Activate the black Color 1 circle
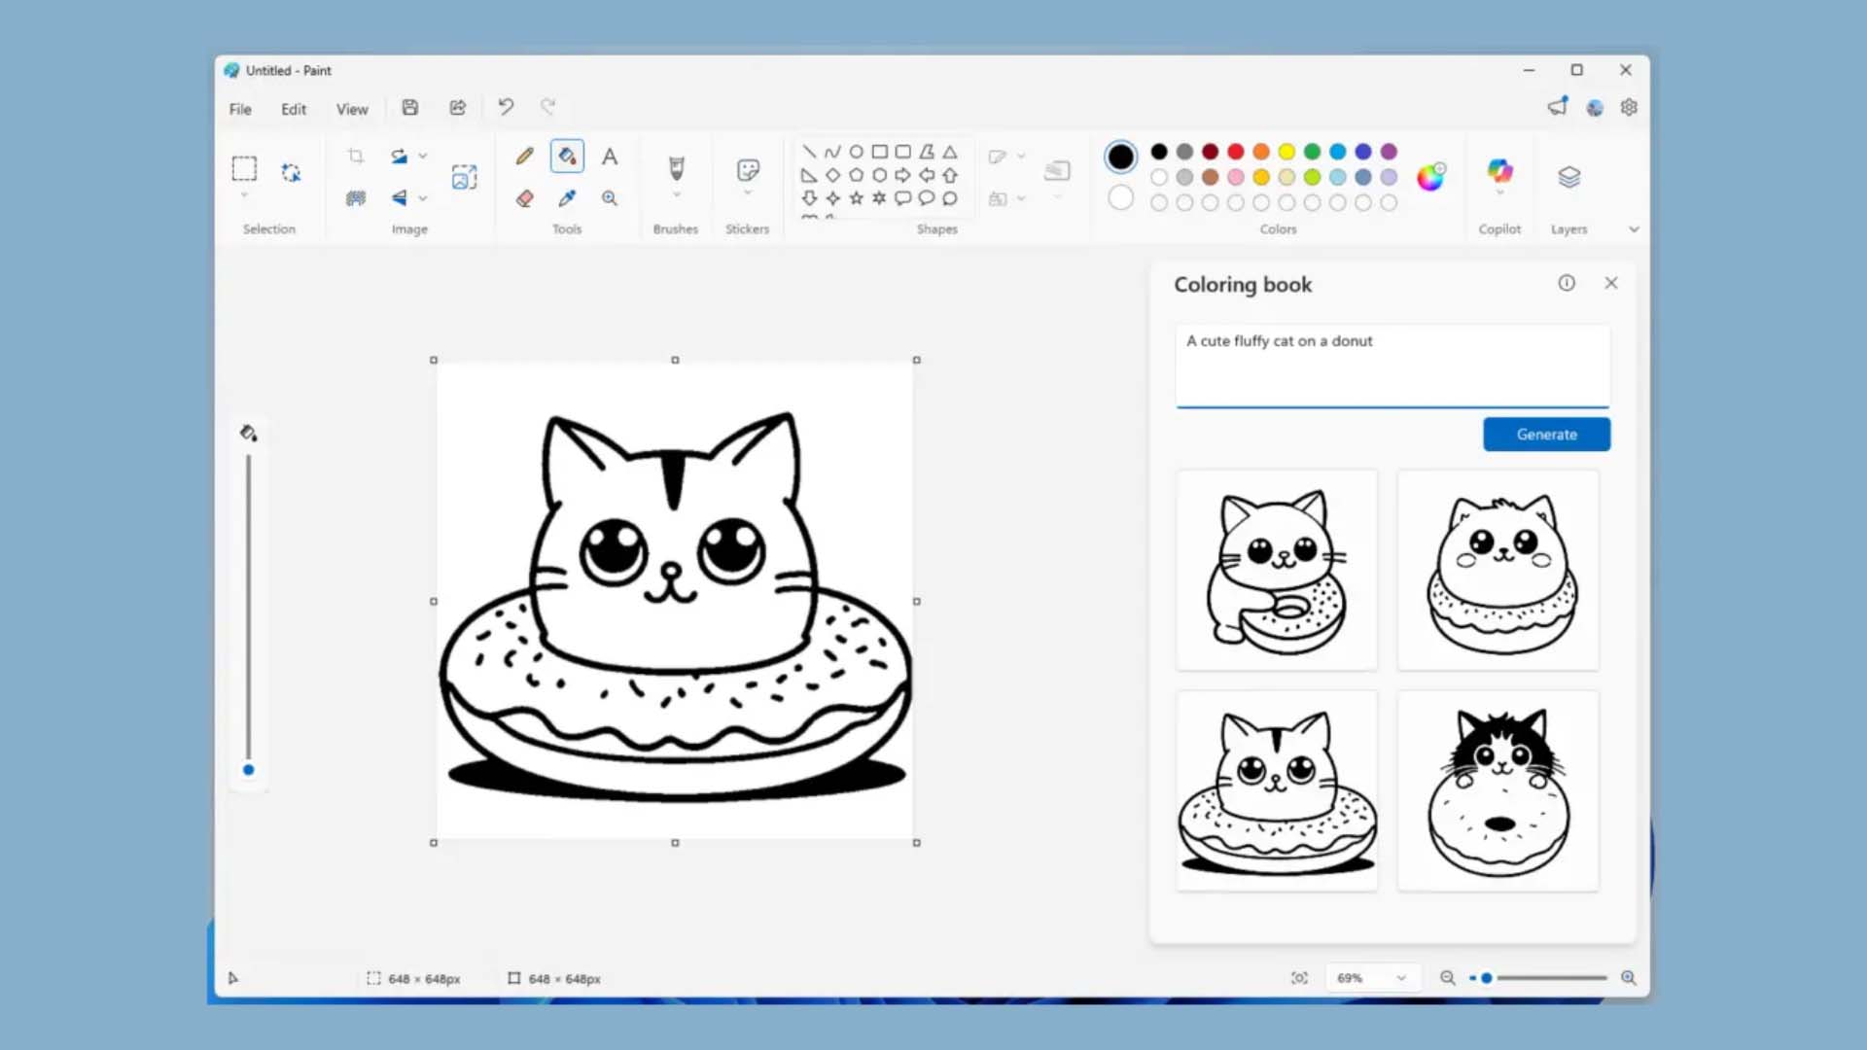Screen dimensions: 1867x1050 click(1120, 156)
